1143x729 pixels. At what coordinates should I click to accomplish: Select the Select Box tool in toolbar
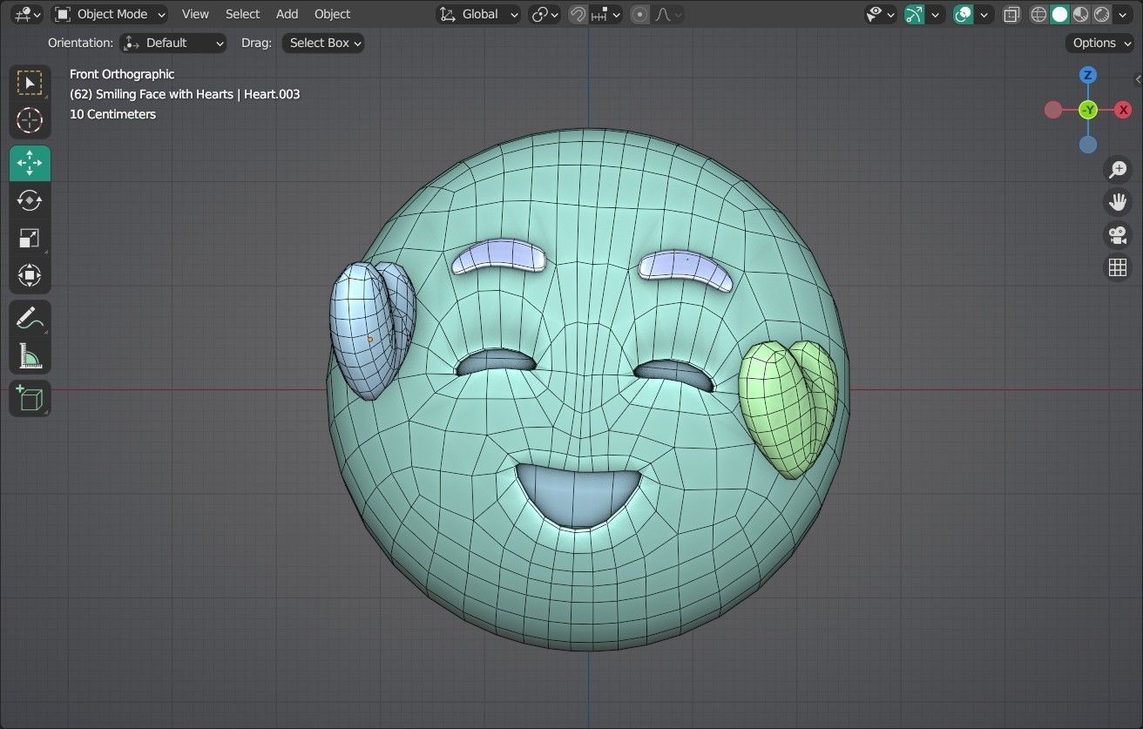click(30, 84)
